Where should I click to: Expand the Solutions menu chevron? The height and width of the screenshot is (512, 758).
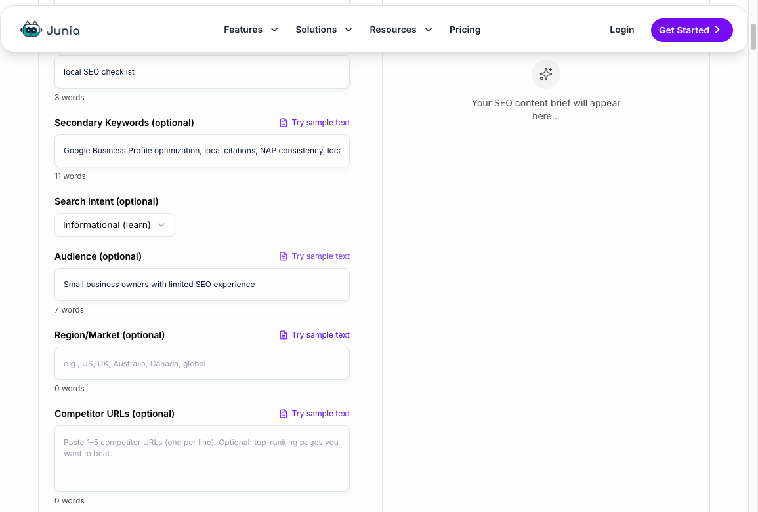click(x=348, y=30)
